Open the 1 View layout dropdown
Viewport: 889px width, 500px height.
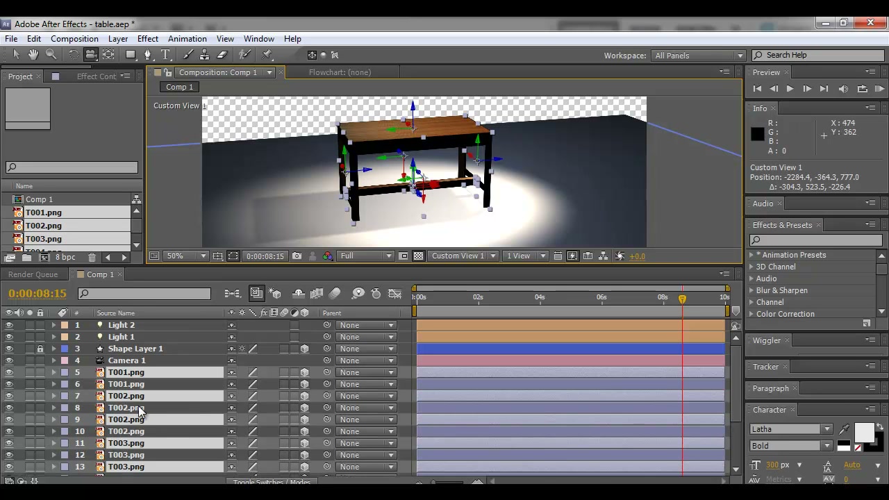(x=526, y=256)
